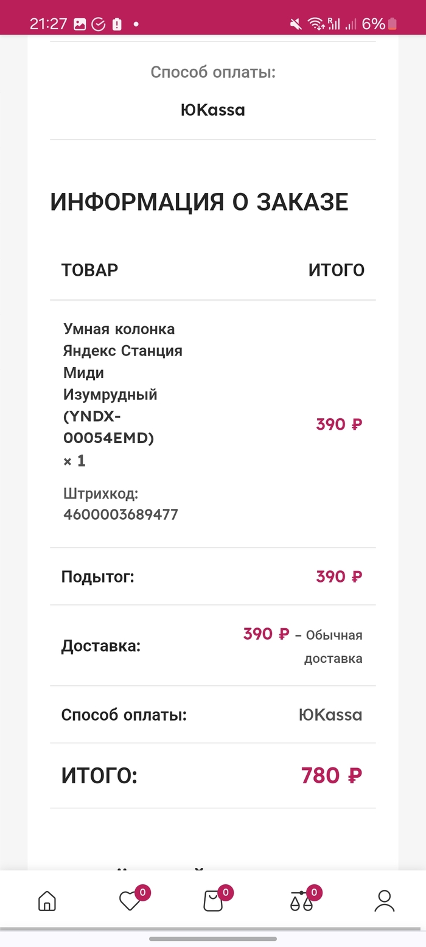
Task: Click the ТОВАР column header
Action: tap(89, 270)
